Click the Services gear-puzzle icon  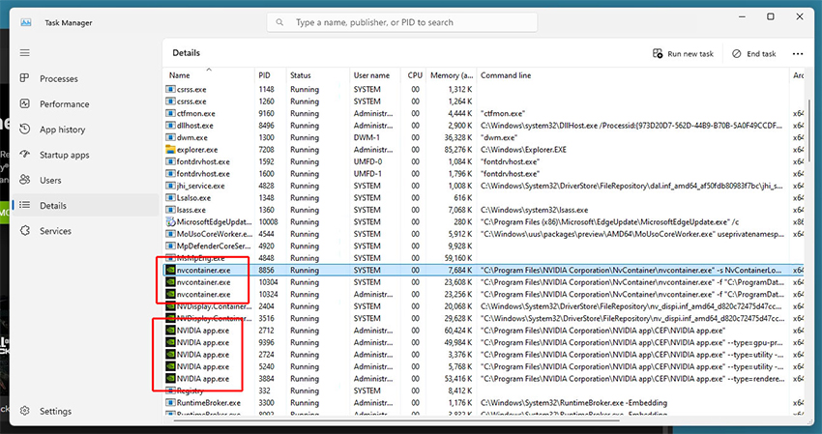24,231
